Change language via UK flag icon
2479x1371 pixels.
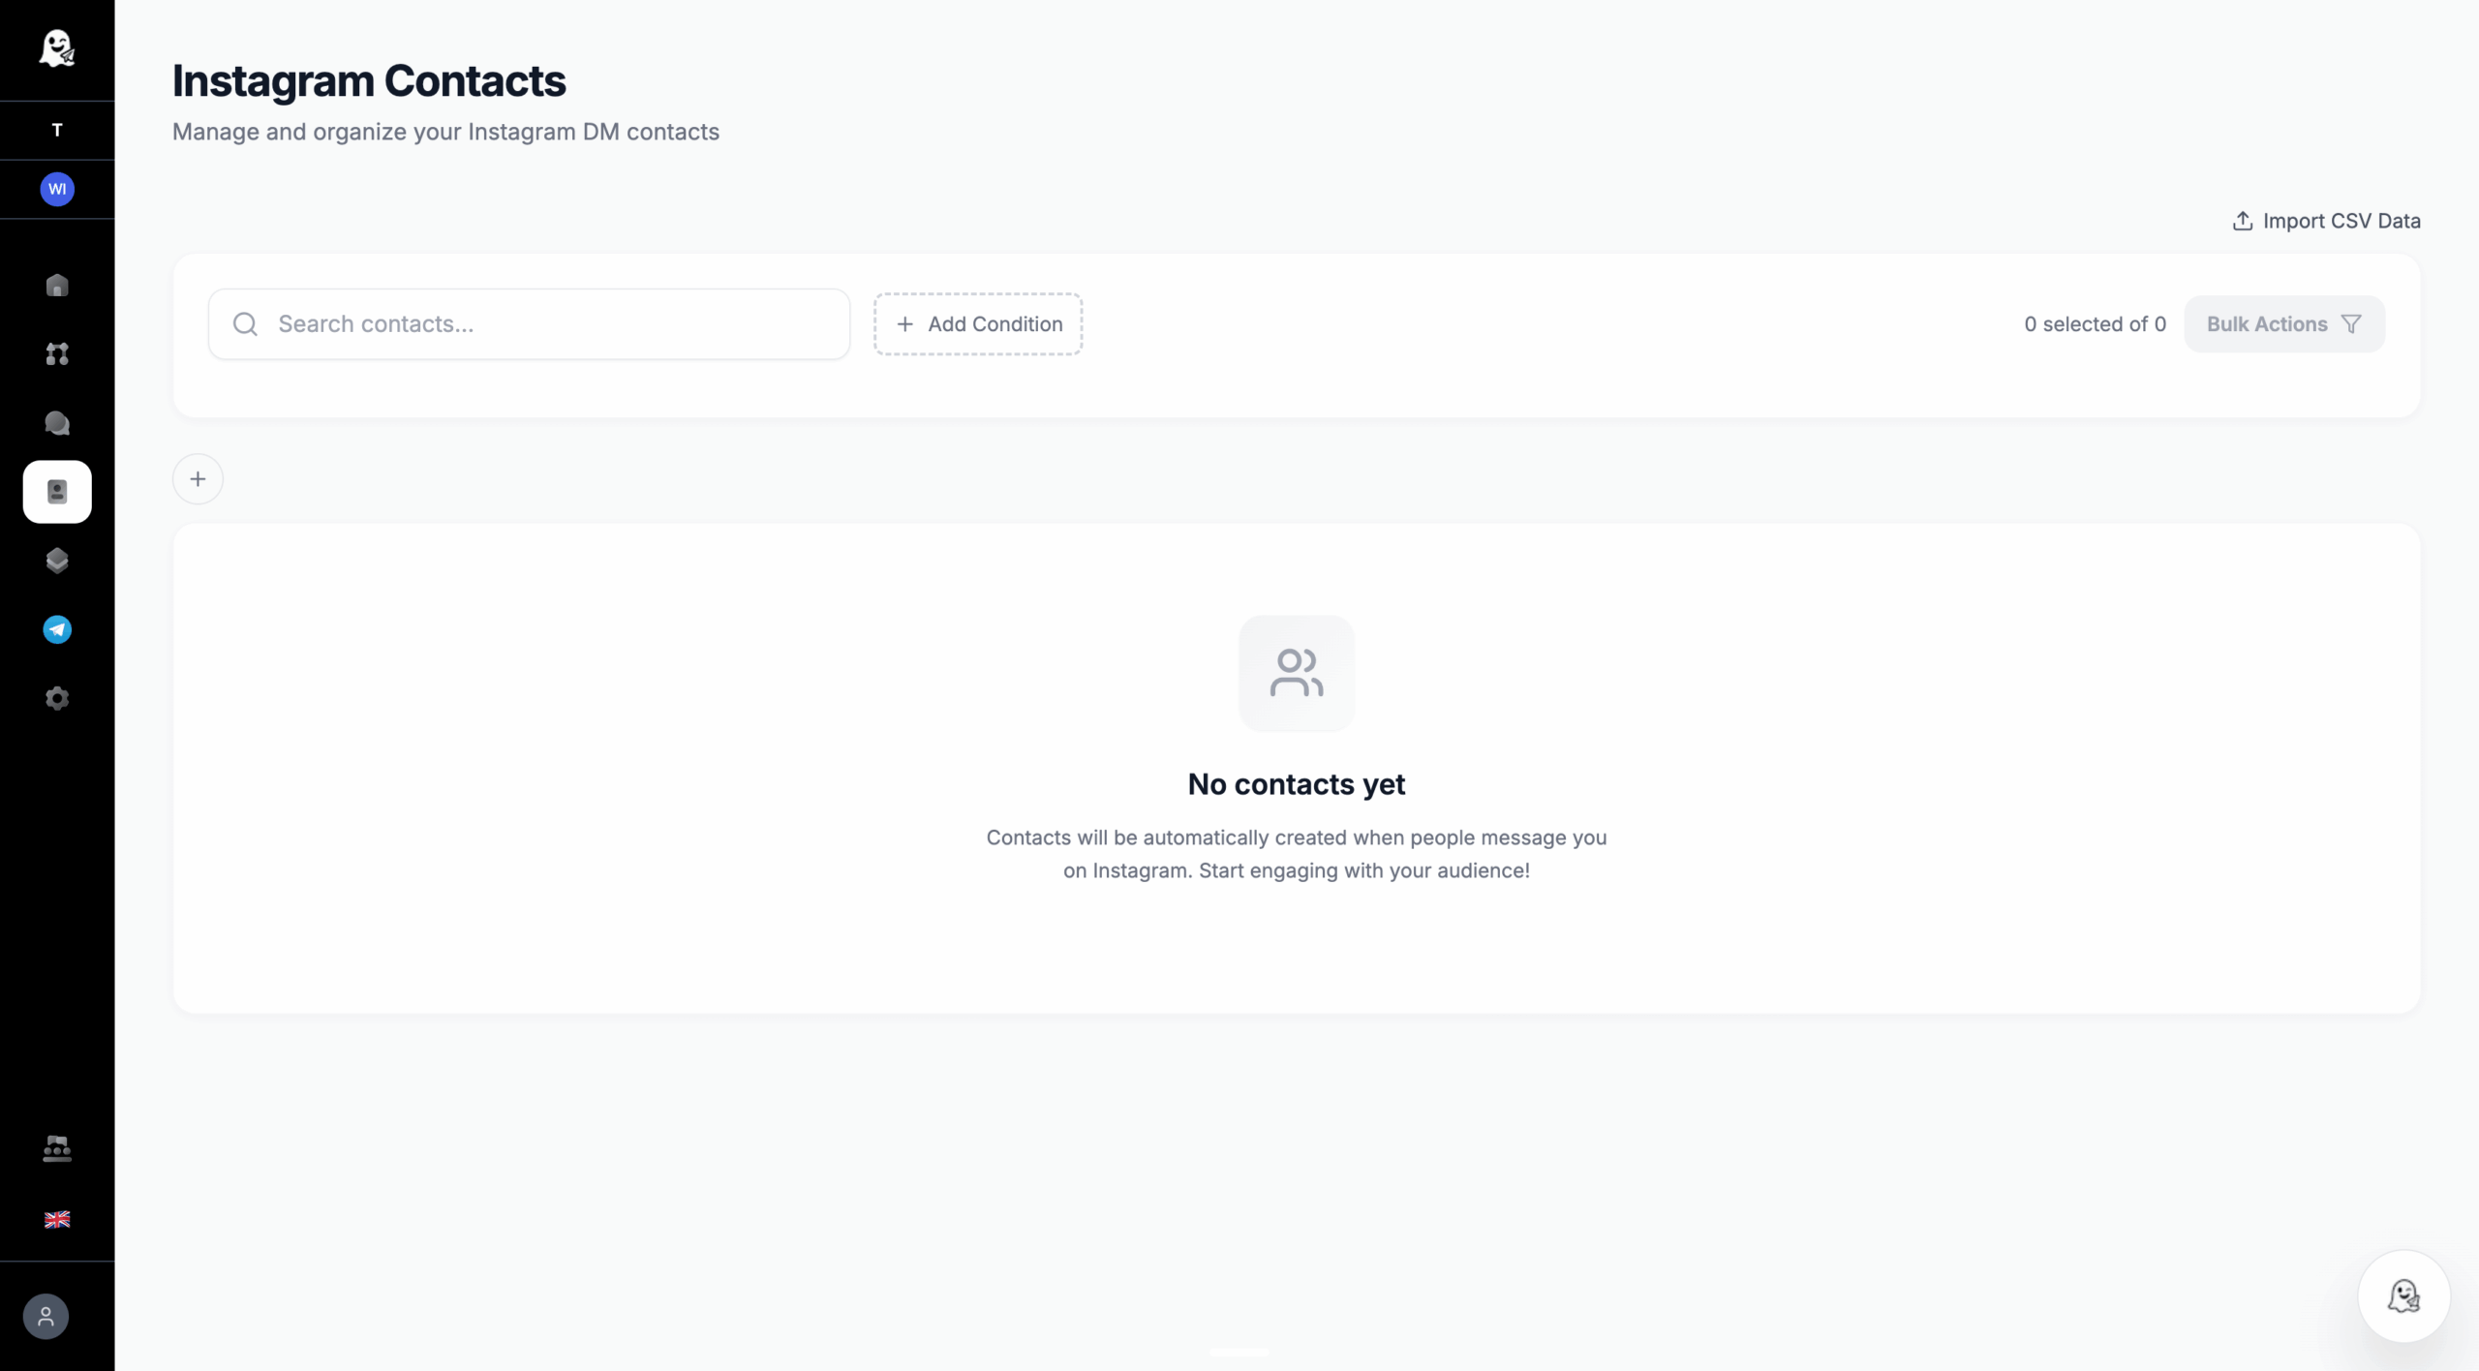pos(57,1220)
